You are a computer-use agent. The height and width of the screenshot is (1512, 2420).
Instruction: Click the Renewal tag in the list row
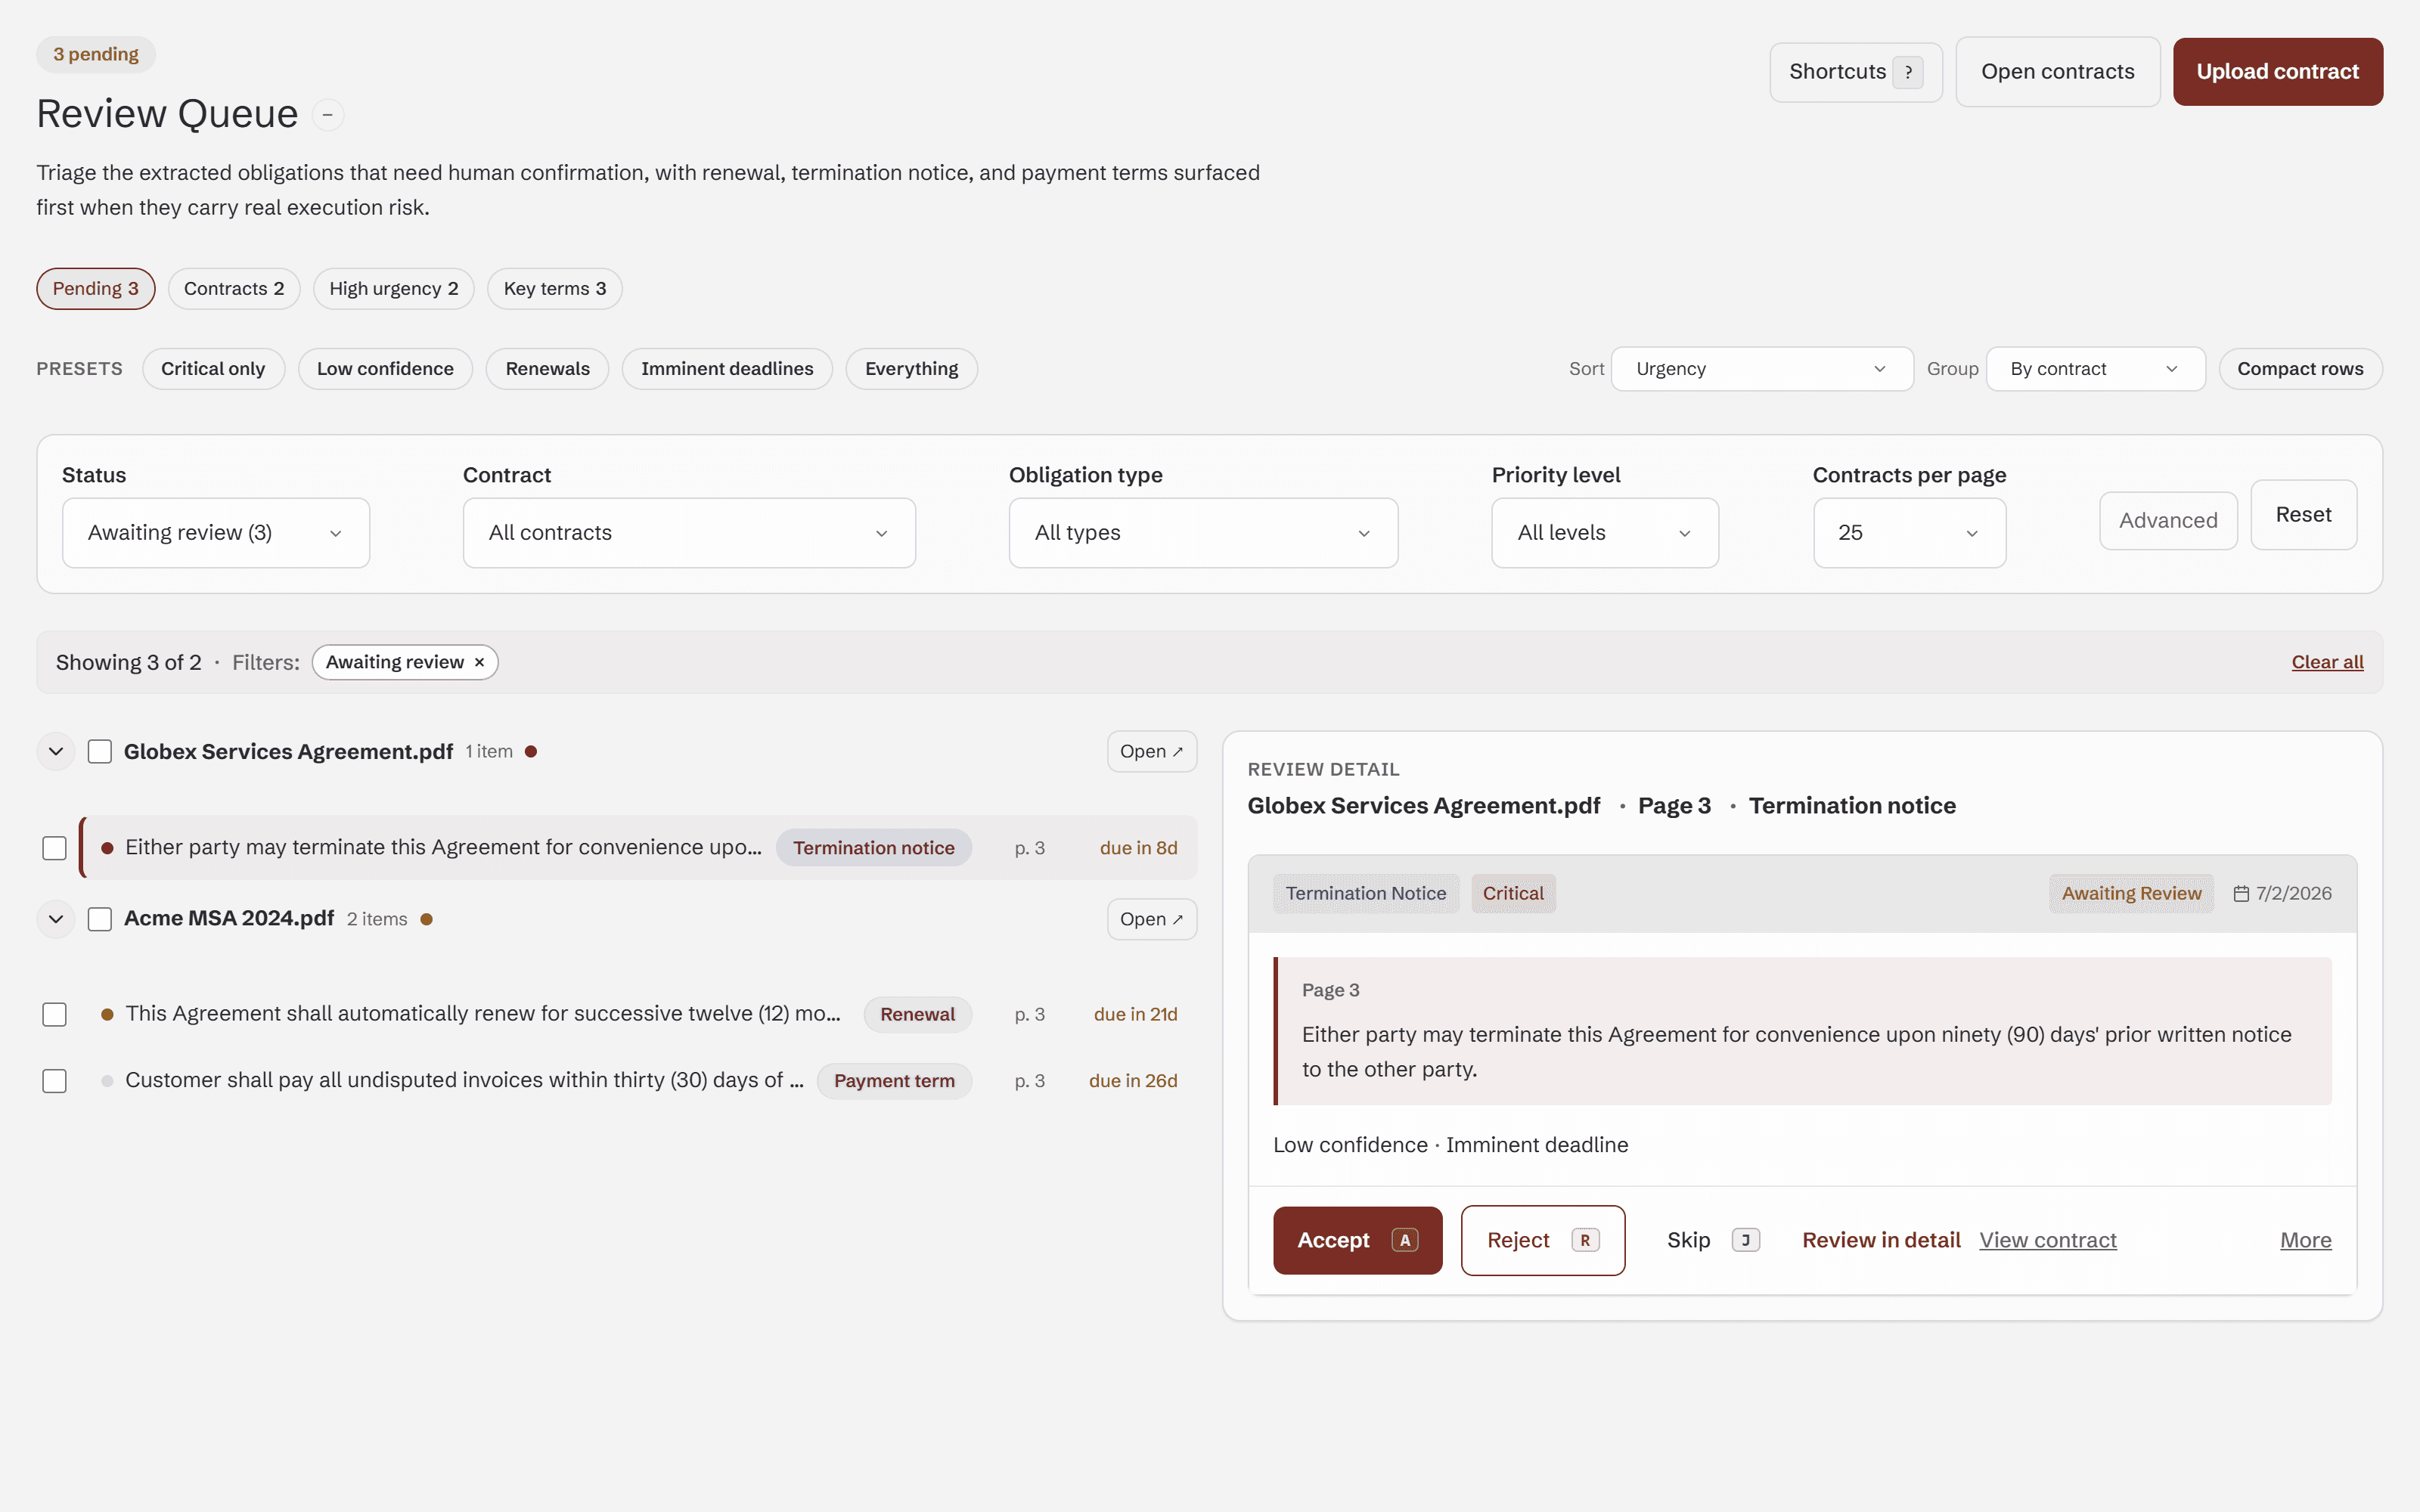pyautogui.click(x=917, y=1014)
